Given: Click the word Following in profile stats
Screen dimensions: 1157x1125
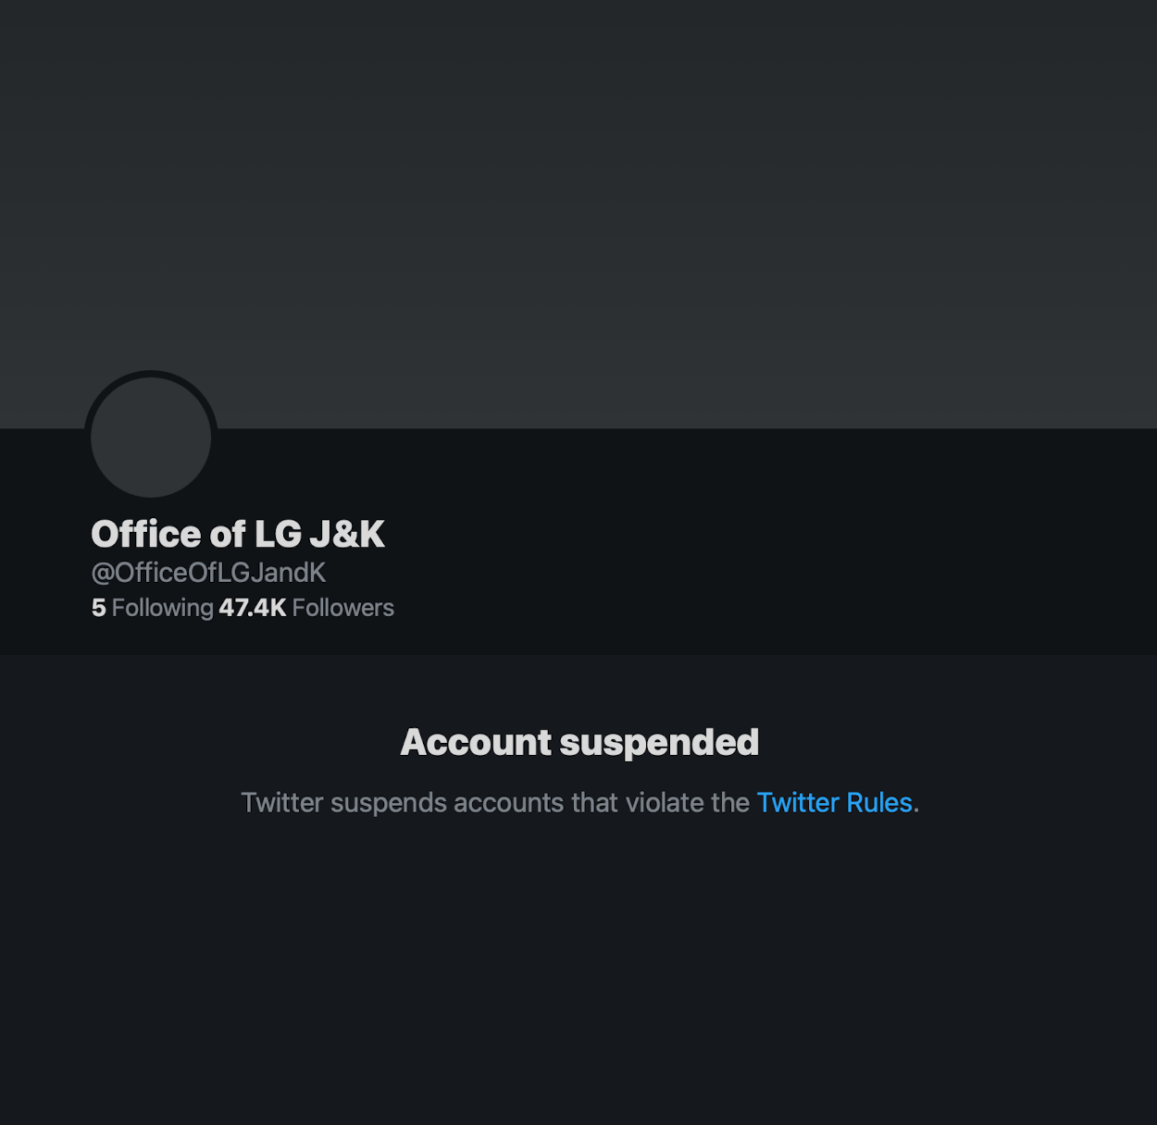Looking at the screenshot, I should tap(163, 608).
